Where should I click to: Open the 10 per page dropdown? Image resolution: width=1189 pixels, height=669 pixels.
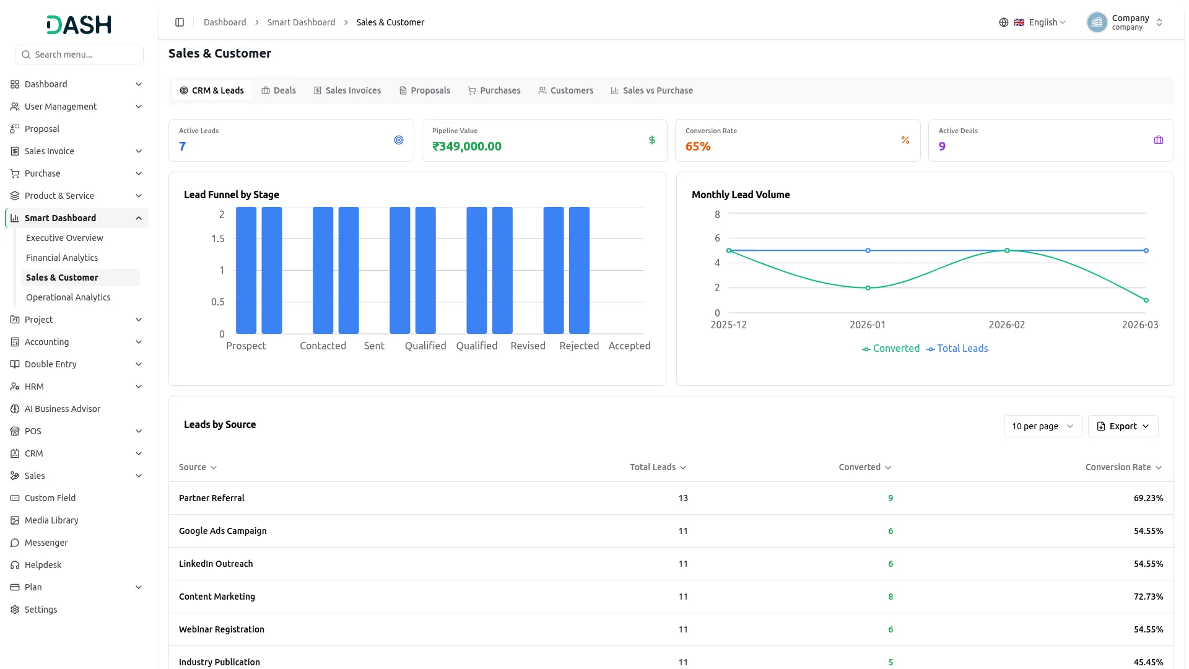point(1043,426)
